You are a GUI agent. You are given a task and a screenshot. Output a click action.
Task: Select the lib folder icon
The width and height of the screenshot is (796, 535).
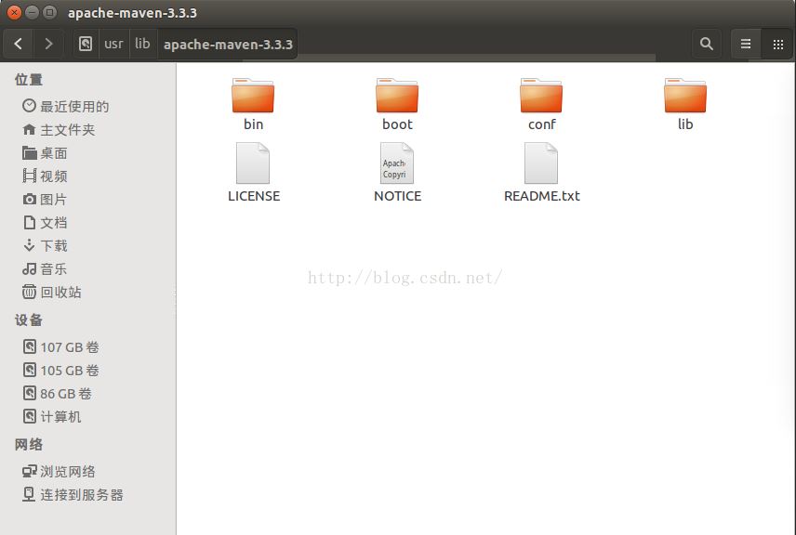(x=685, y=96)
